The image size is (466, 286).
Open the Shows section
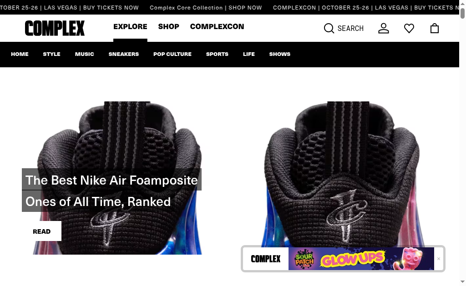[x=280, y=54]
